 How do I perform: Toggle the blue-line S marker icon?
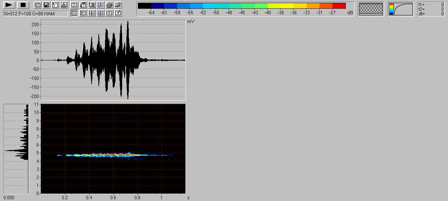tap(100, 5)
